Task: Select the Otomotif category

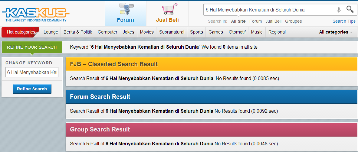Action: pyautogui.click(x=237, y=32)
